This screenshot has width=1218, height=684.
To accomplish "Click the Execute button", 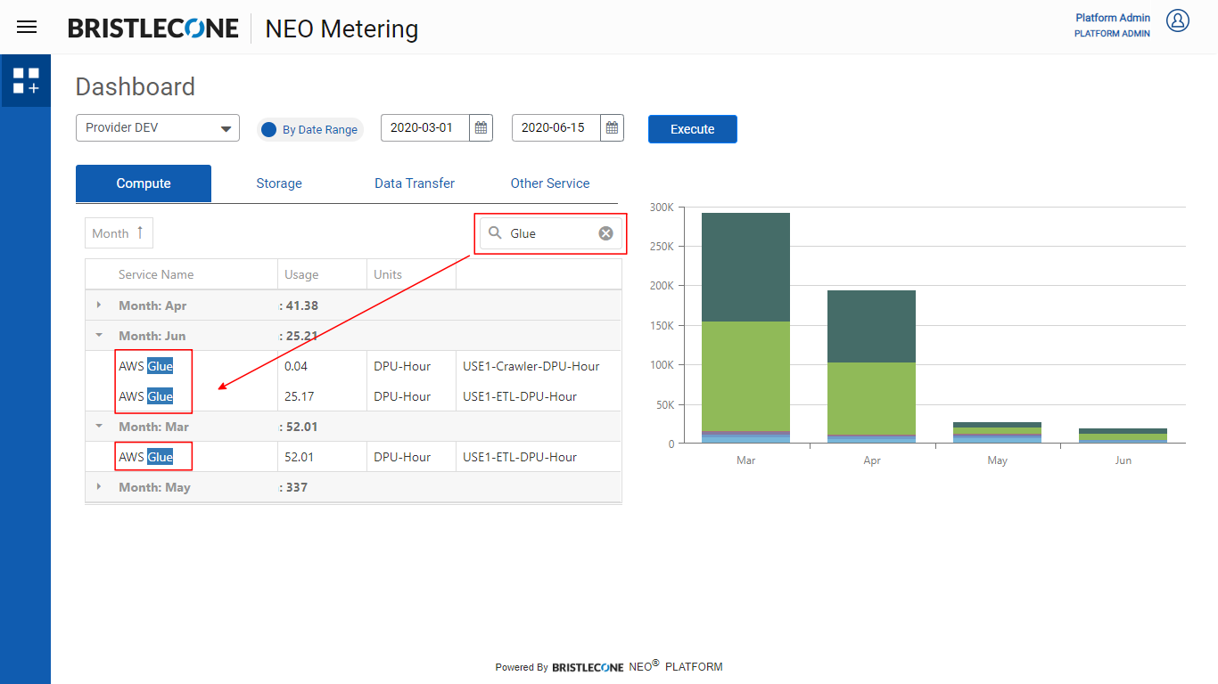I will pyautogui.click(x=693, y=129).
